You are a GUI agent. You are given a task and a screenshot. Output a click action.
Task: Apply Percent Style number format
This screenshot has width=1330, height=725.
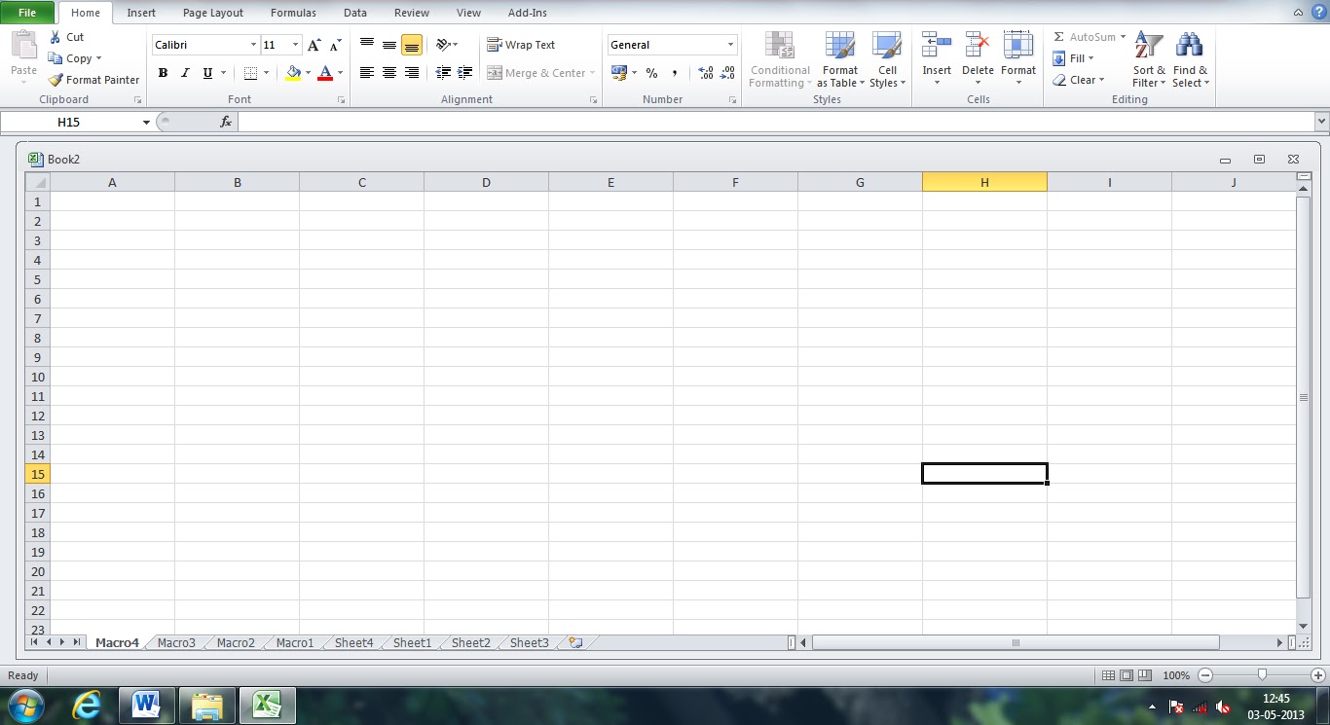coord(651,73)
